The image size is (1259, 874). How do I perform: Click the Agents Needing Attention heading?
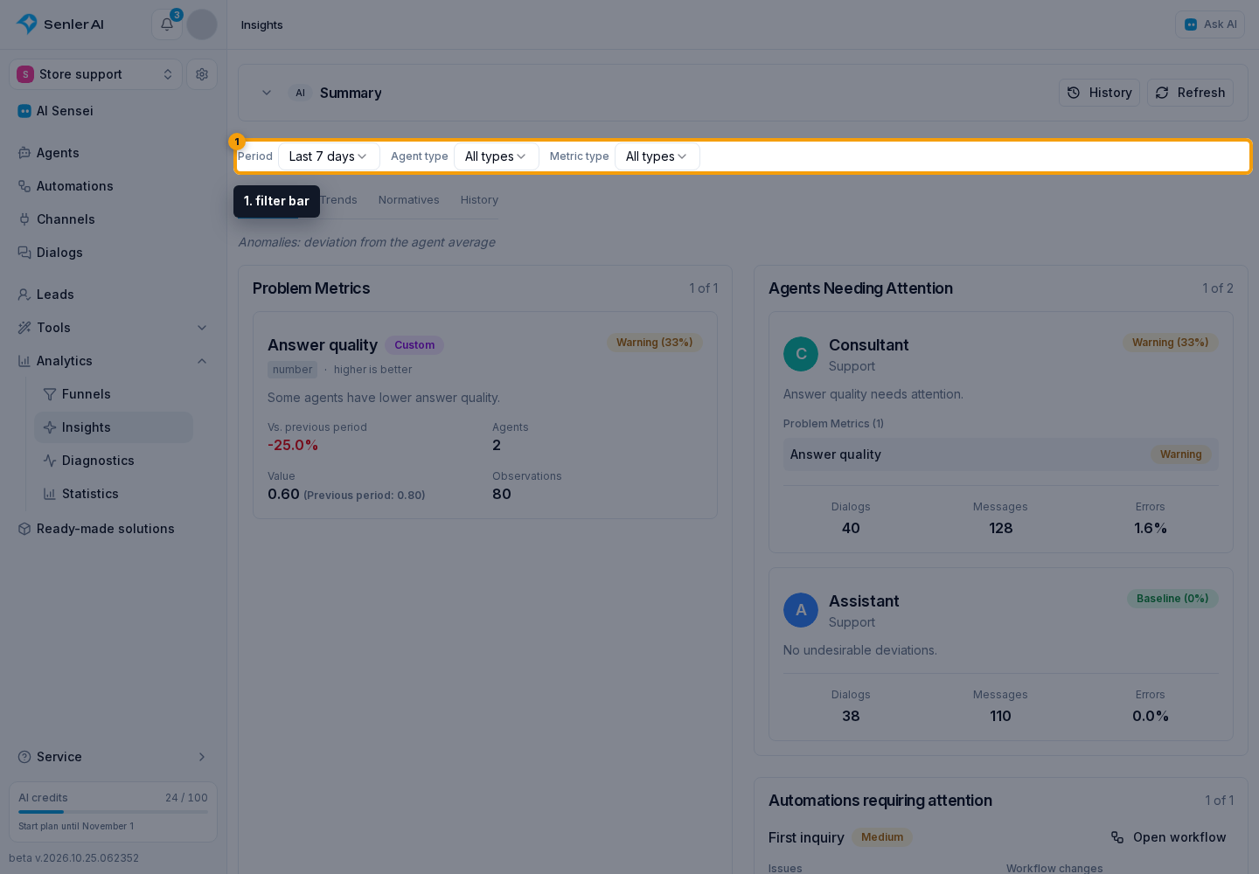(x=860, y=288)
